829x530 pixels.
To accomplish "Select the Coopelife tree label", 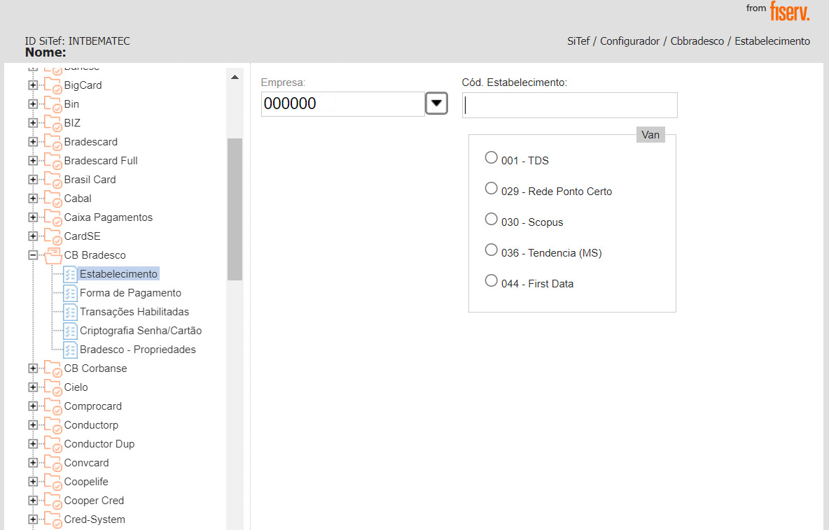I will point(86,482).
